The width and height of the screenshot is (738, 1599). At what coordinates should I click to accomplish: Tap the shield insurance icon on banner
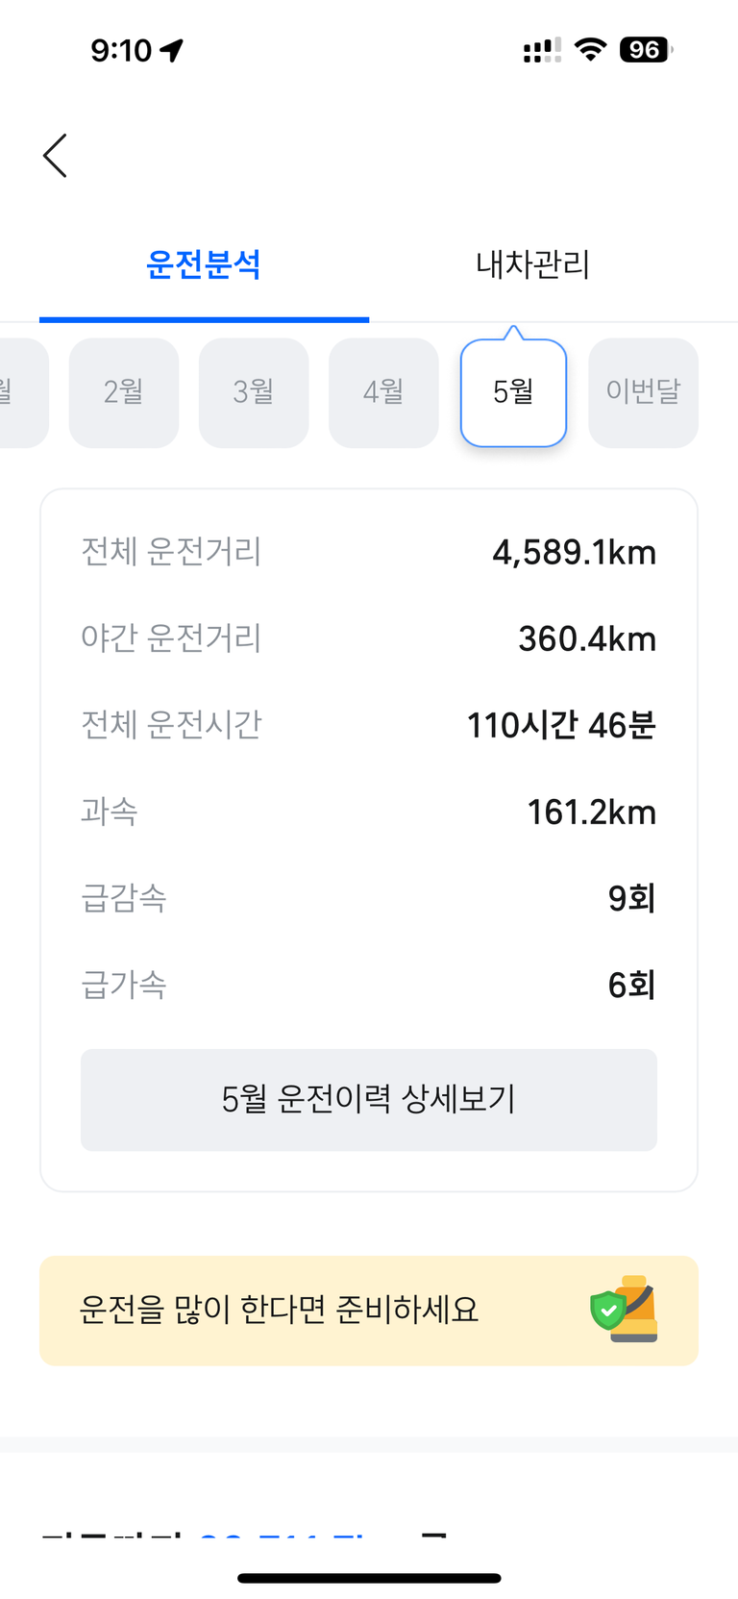624,1310
